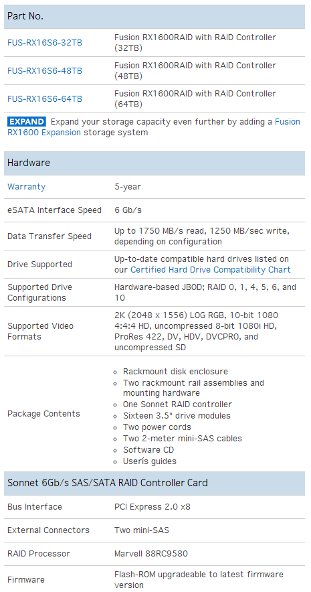Screen dimensions: 311x592
Task: Click the Rackmount disk enclosure bullet item
Action: [x=175, y=372]
